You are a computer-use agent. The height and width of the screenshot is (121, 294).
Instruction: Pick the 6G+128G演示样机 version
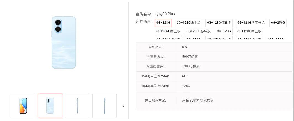[x=251, y=23]
